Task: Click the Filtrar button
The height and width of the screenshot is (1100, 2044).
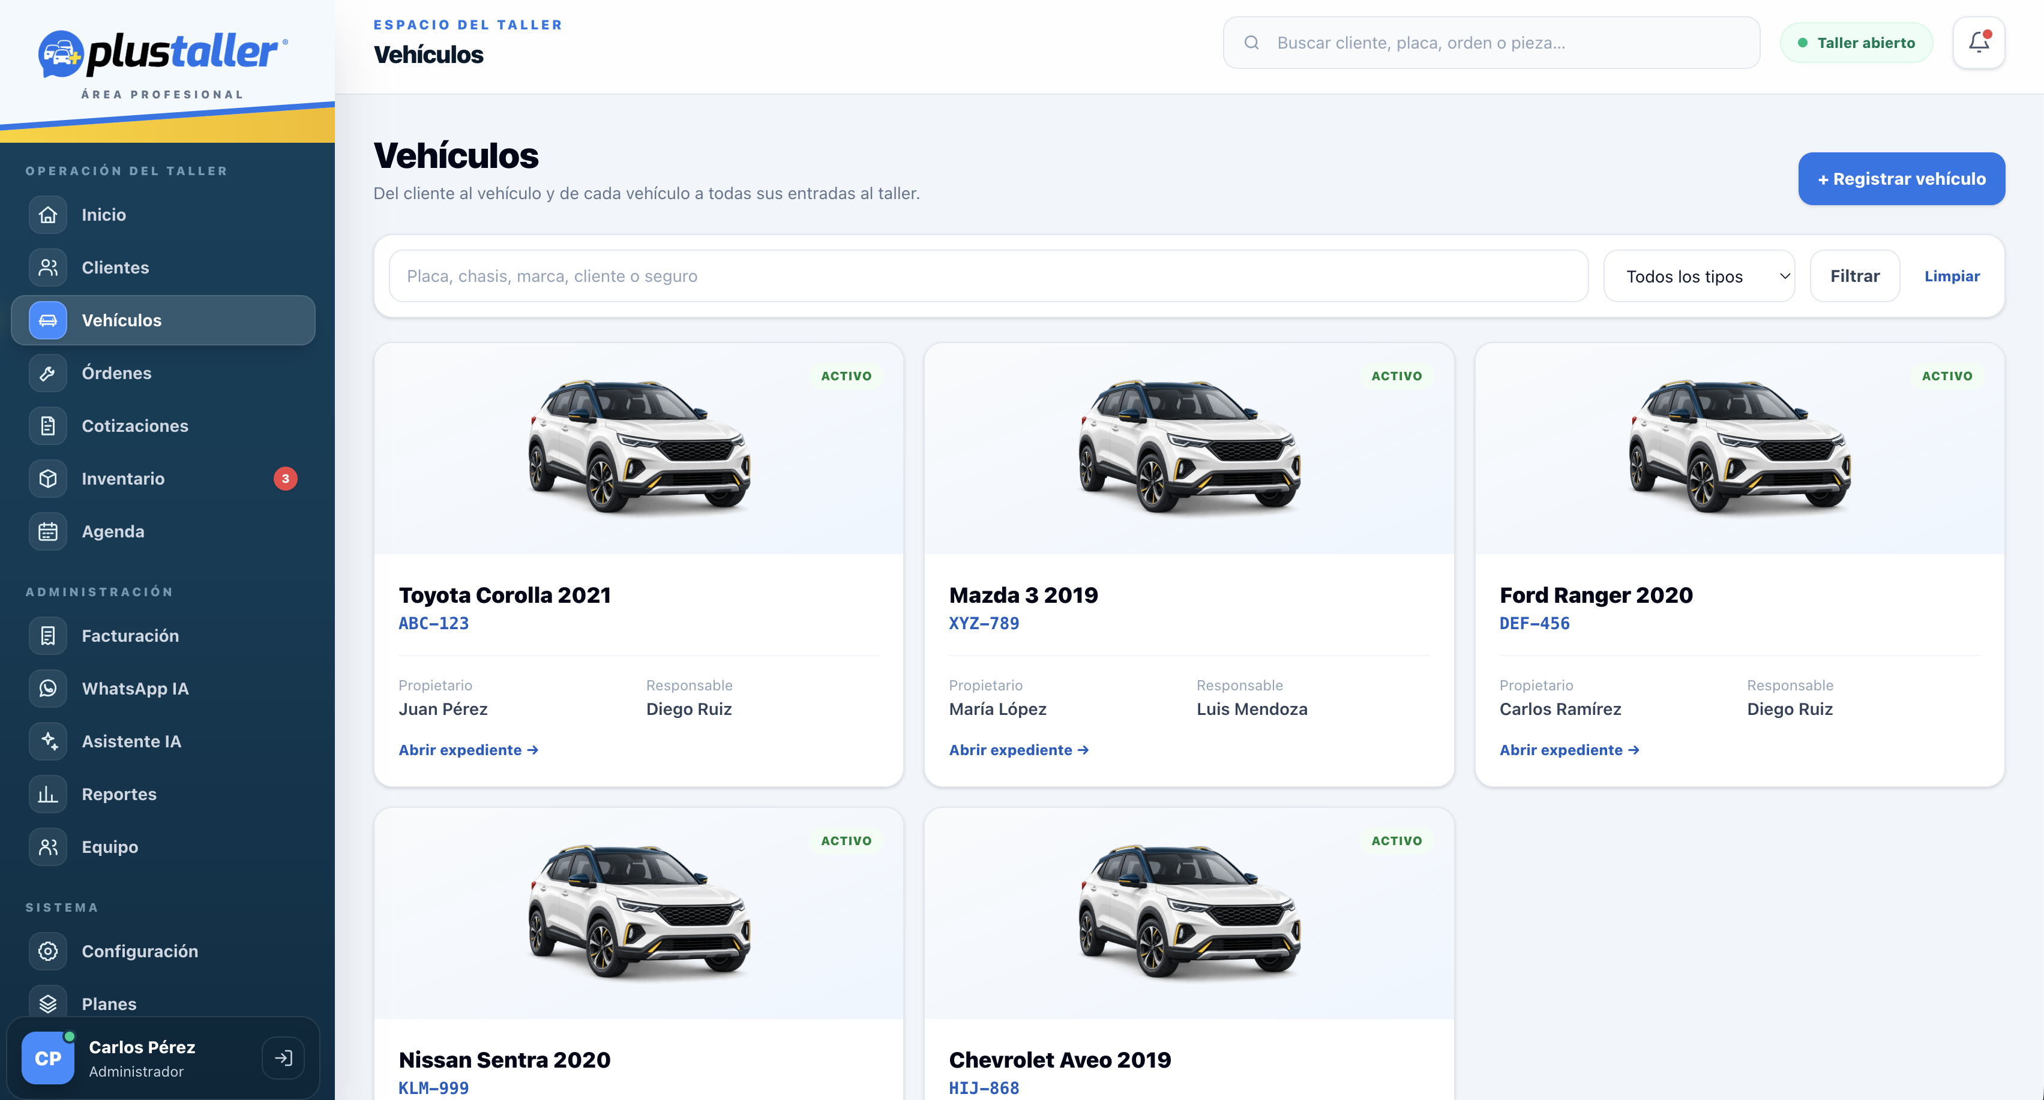Action: point(1854,276)
